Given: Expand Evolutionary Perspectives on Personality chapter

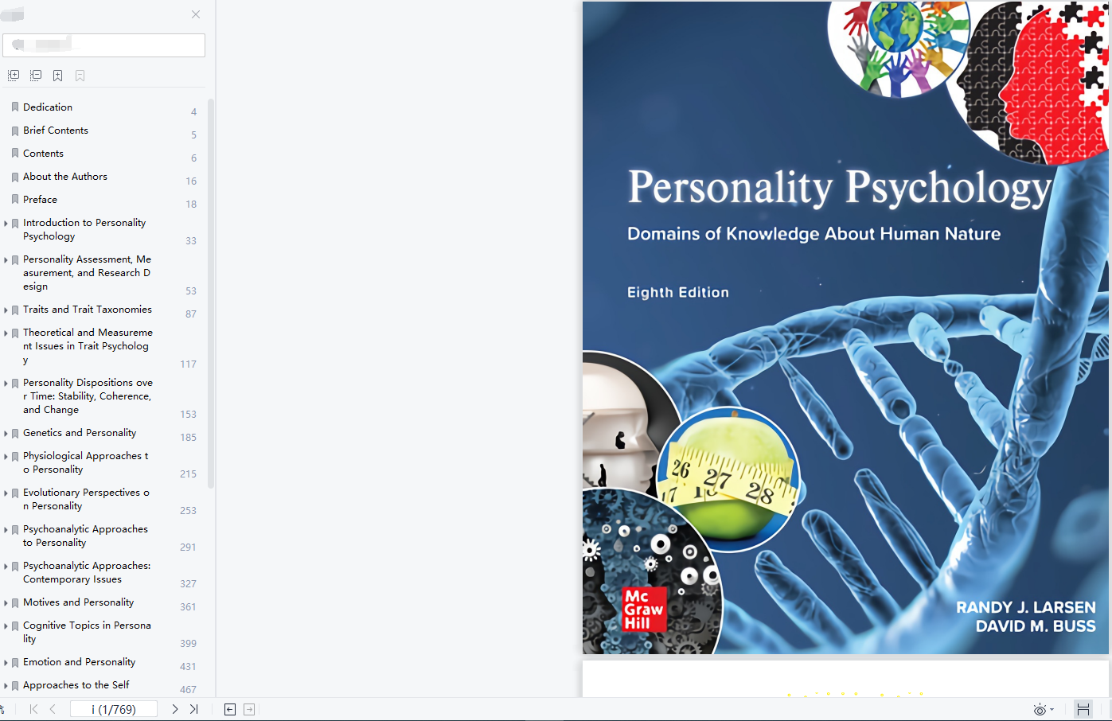Looking at the screenshot, I should click(6, 493).
